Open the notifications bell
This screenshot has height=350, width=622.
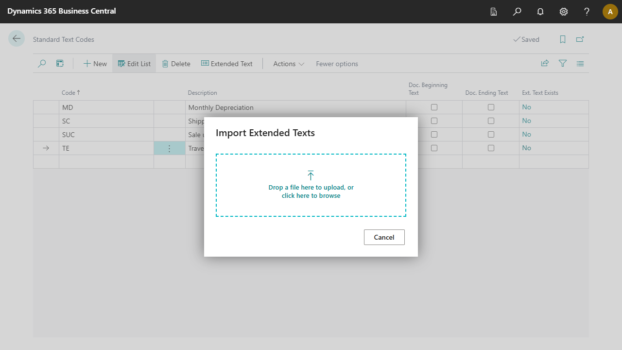point(540,12)
